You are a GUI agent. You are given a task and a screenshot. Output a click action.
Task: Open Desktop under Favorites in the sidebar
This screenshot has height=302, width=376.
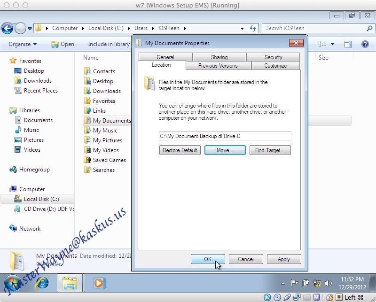pyautogui.click(x=34, y=71)
